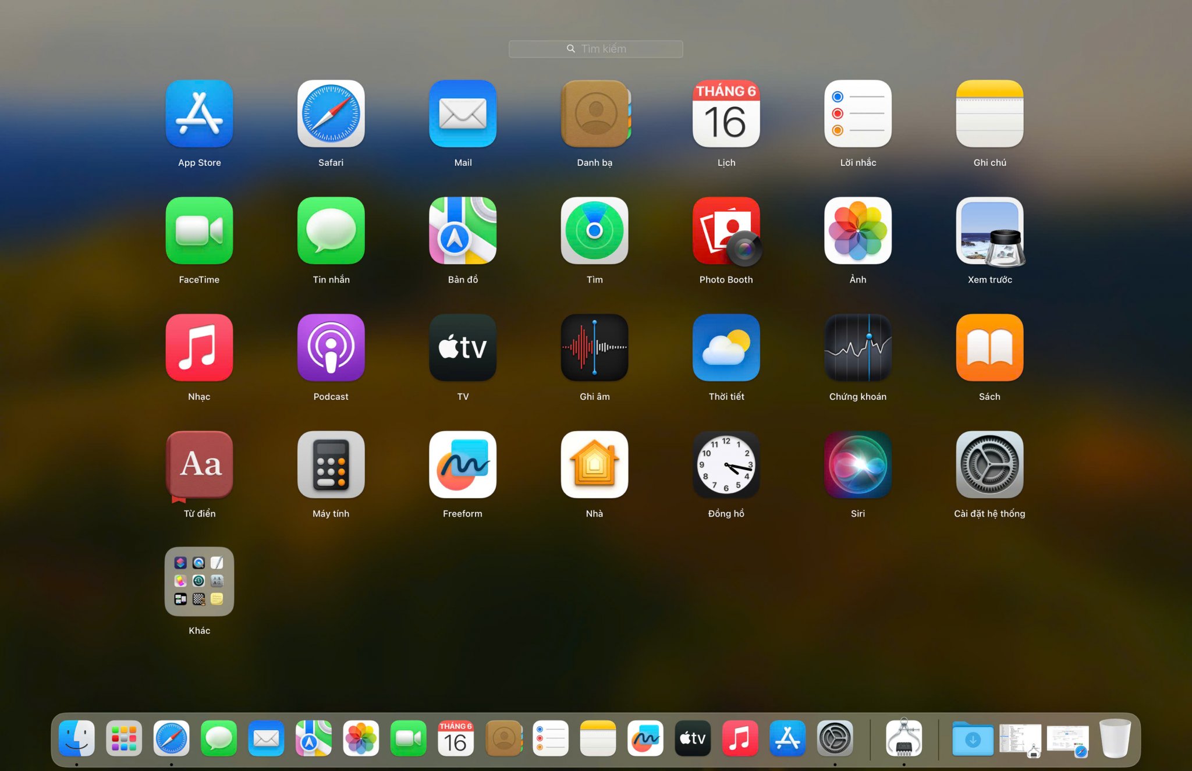Activate Siri from Launchpad

[858, 465]
